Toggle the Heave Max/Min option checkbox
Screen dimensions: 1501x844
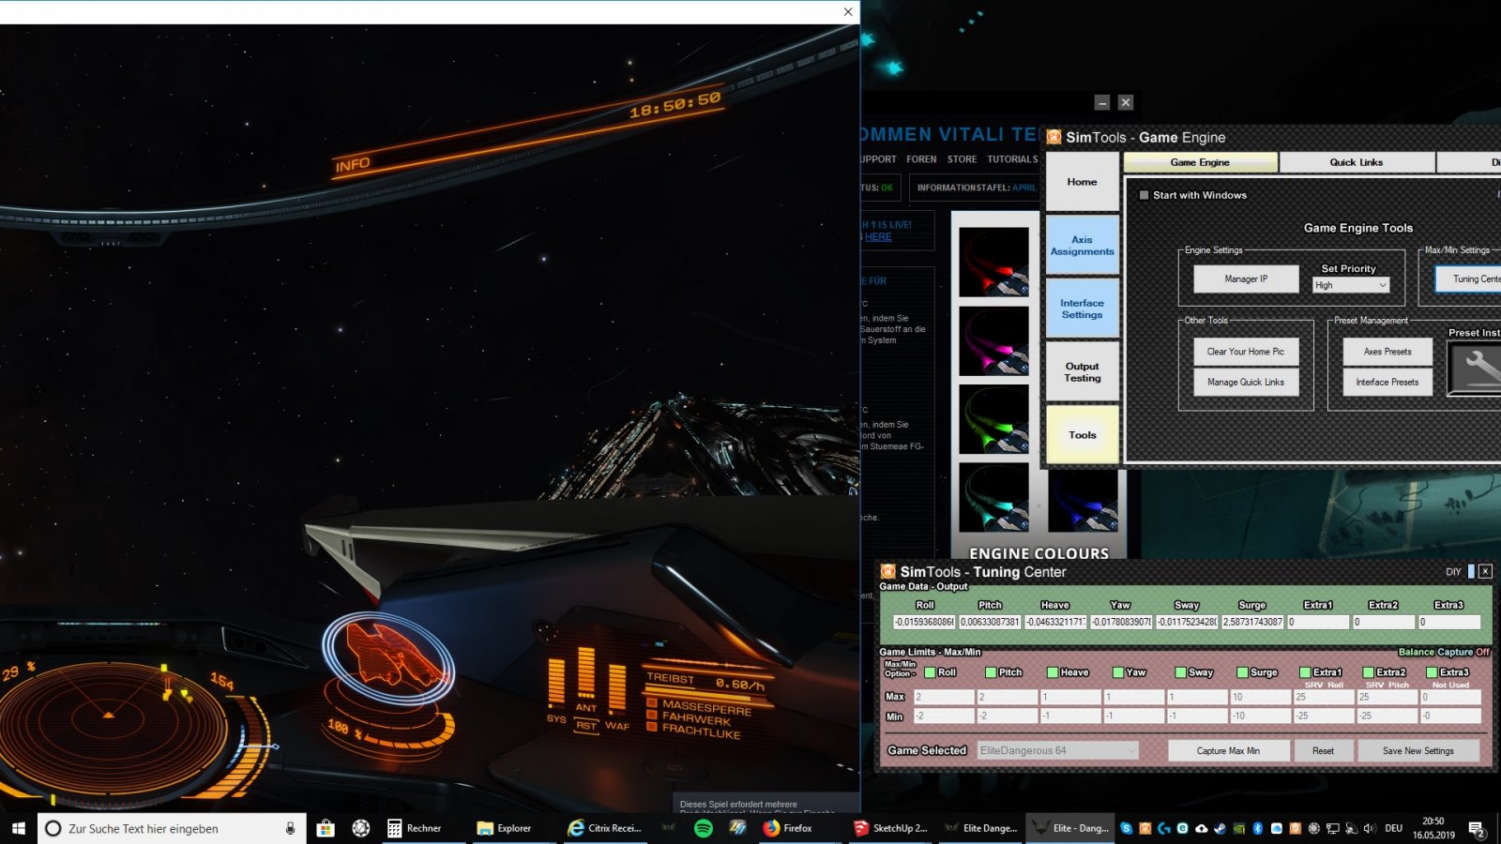(1053, 672)
